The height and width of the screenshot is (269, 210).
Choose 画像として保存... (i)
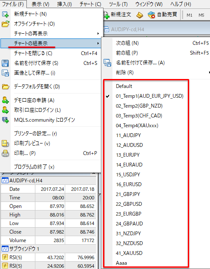coord(51,73)
